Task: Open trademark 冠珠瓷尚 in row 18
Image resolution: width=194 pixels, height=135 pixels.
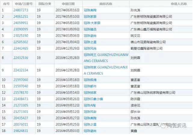Action: 90,131
